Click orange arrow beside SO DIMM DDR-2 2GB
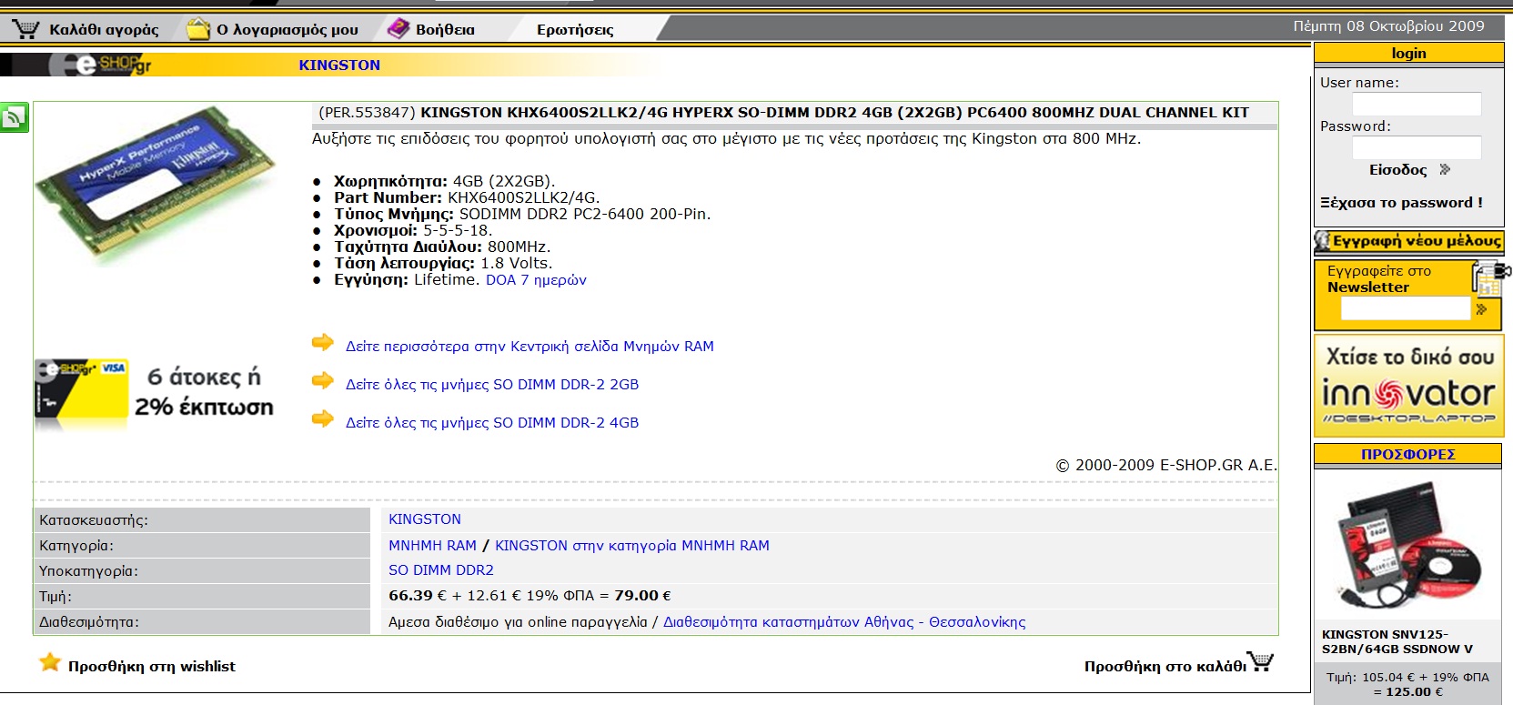 322,381
